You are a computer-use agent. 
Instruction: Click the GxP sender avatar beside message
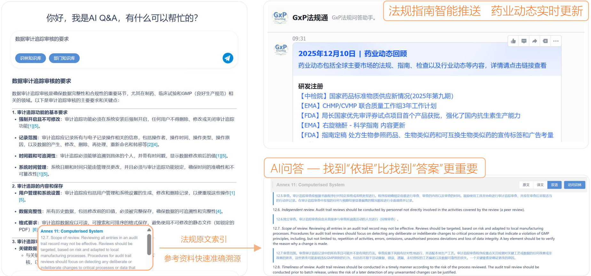click(281, 49)
